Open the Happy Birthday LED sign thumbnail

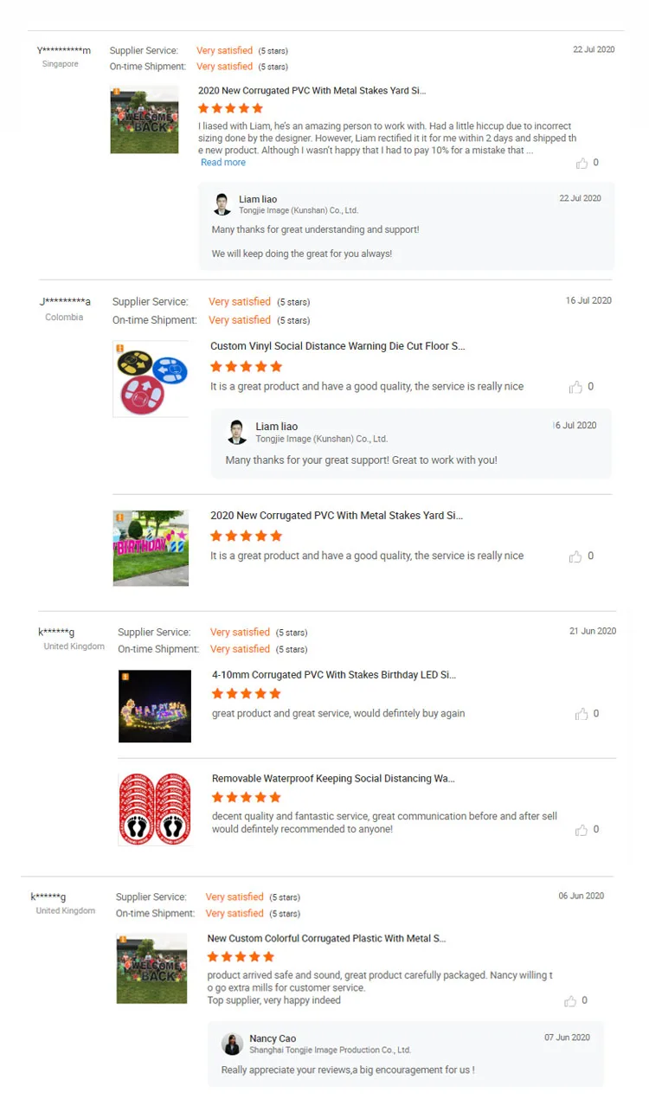[x=155, y=706]
